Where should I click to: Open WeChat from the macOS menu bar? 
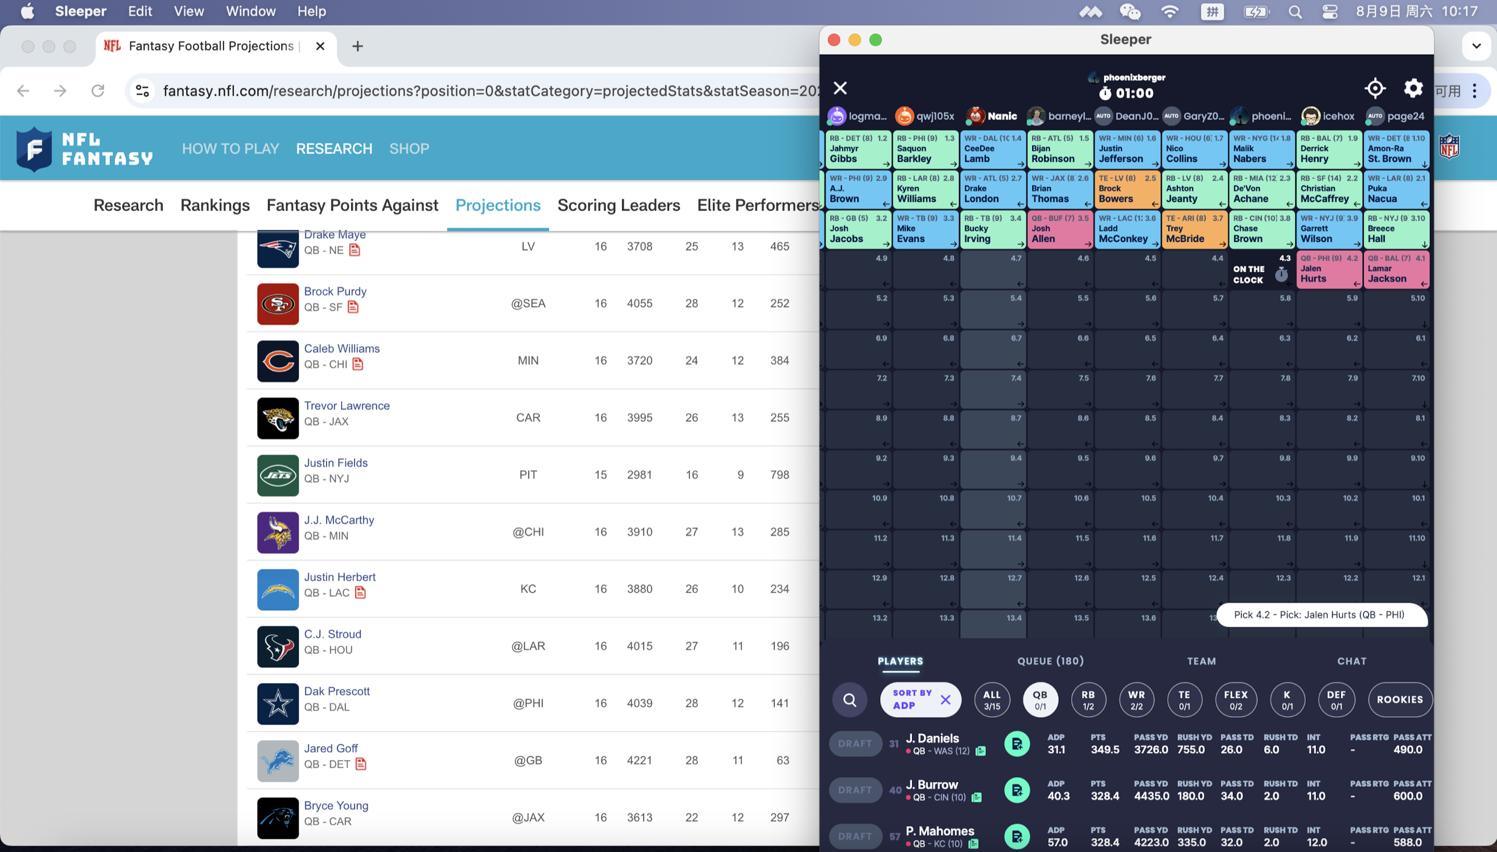(1130, 11)
